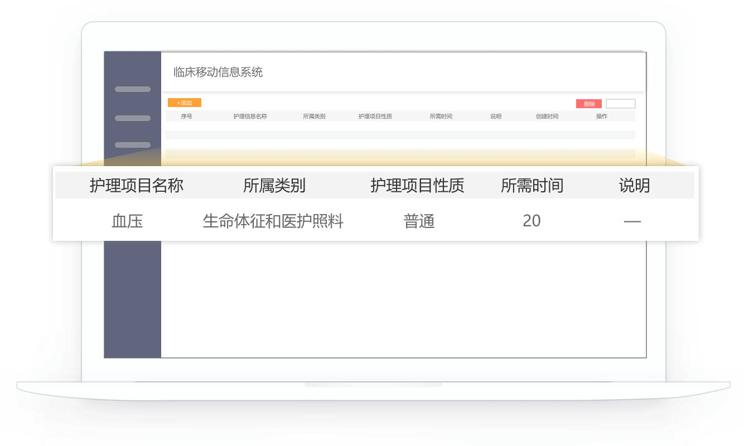Click the small table's 所属类别 header
Viewport: 744px width, 446px height.
point(314,117)
